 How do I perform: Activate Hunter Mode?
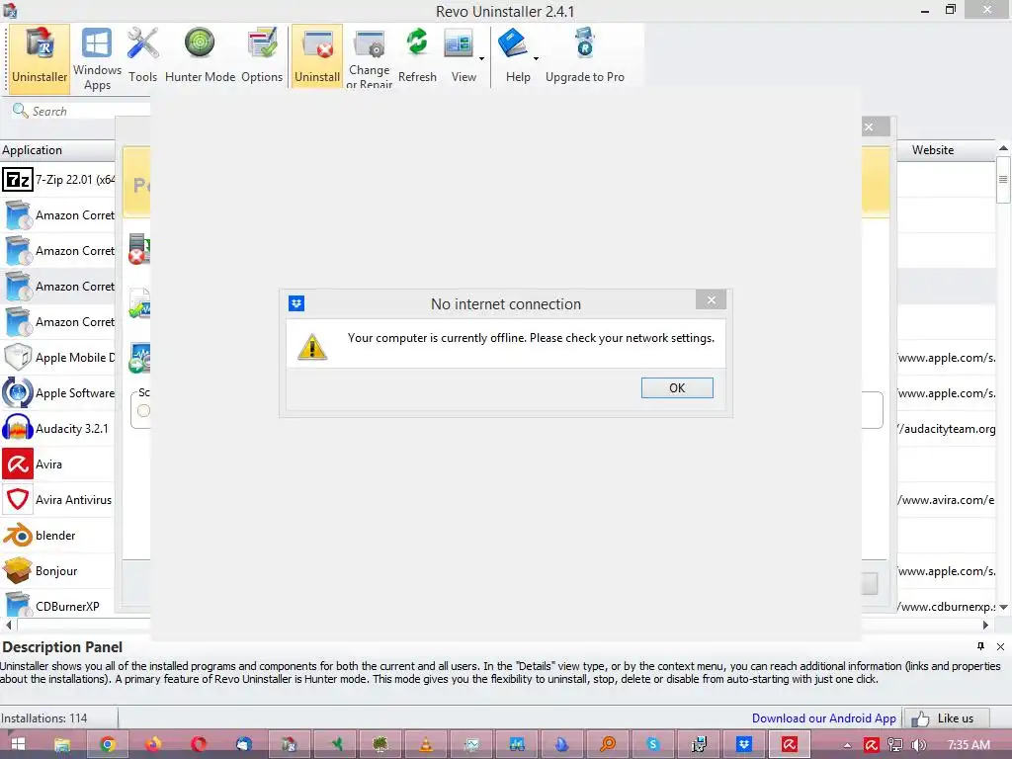(200, 56)
